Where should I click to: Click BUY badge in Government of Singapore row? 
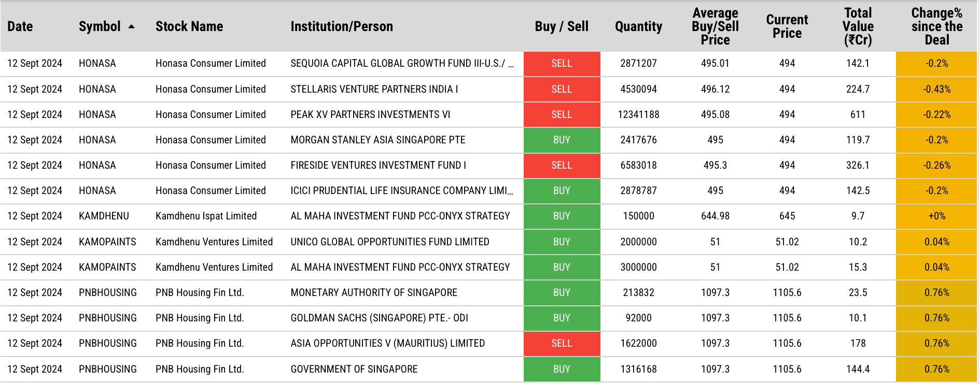coord(562,369)
